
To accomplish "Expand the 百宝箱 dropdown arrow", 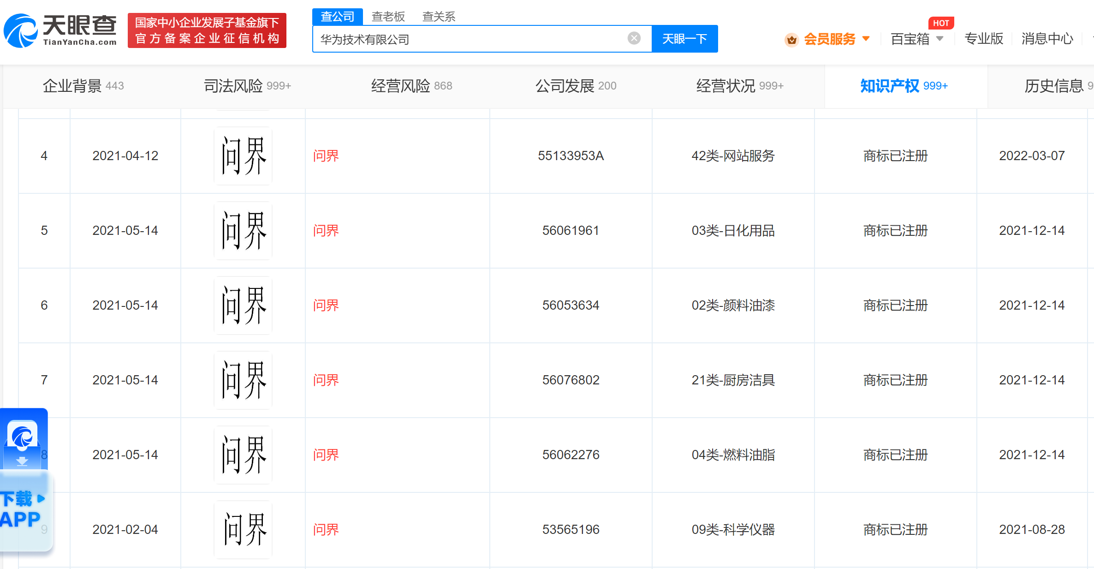I will pos(940,39).
